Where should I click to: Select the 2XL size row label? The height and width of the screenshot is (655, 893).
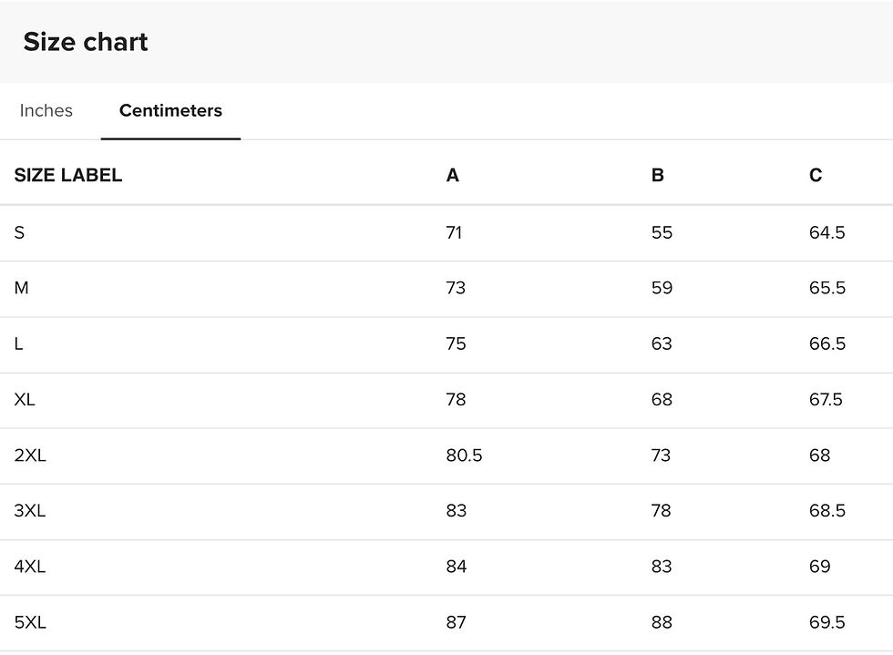coord(30,455)
